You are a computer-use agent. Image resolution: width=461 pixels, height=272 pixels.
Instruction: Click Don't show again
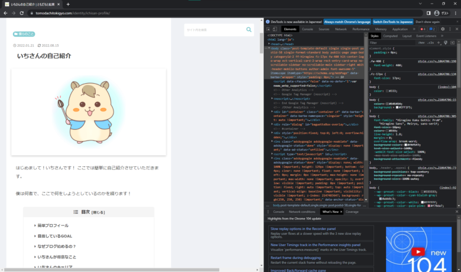(427, 22)
